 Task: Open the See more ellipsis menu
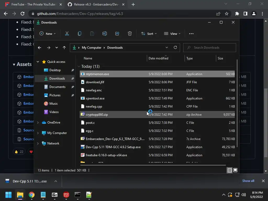coord(191,34)
